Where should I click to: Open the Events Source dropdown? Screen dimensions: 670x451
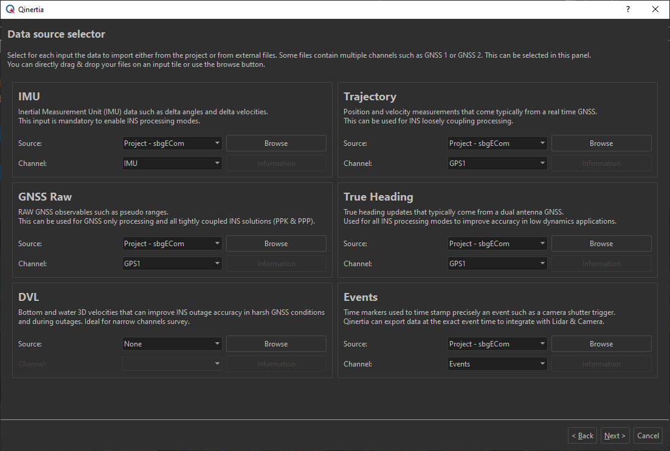pos(497,344)
